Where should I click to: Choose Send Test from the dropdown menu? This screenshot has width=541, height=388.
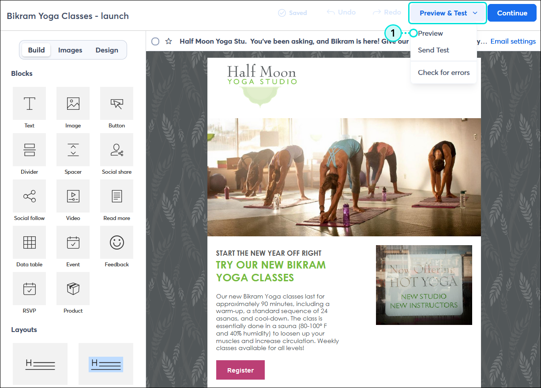(x=433, y=50)
